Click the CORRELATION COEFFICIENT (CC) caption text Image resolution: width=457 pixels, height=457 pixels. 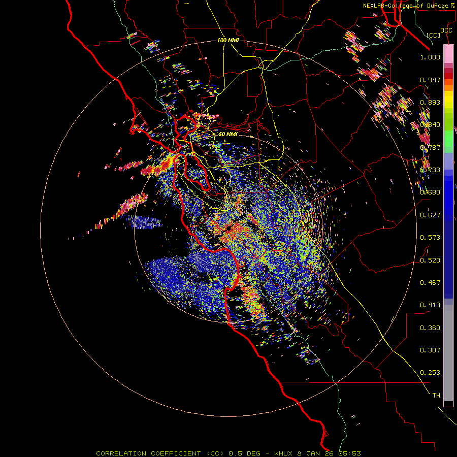click(160, 453)
